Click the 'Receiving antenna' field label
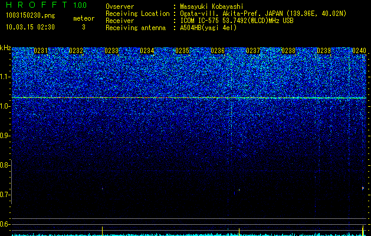 click(136, 28)
